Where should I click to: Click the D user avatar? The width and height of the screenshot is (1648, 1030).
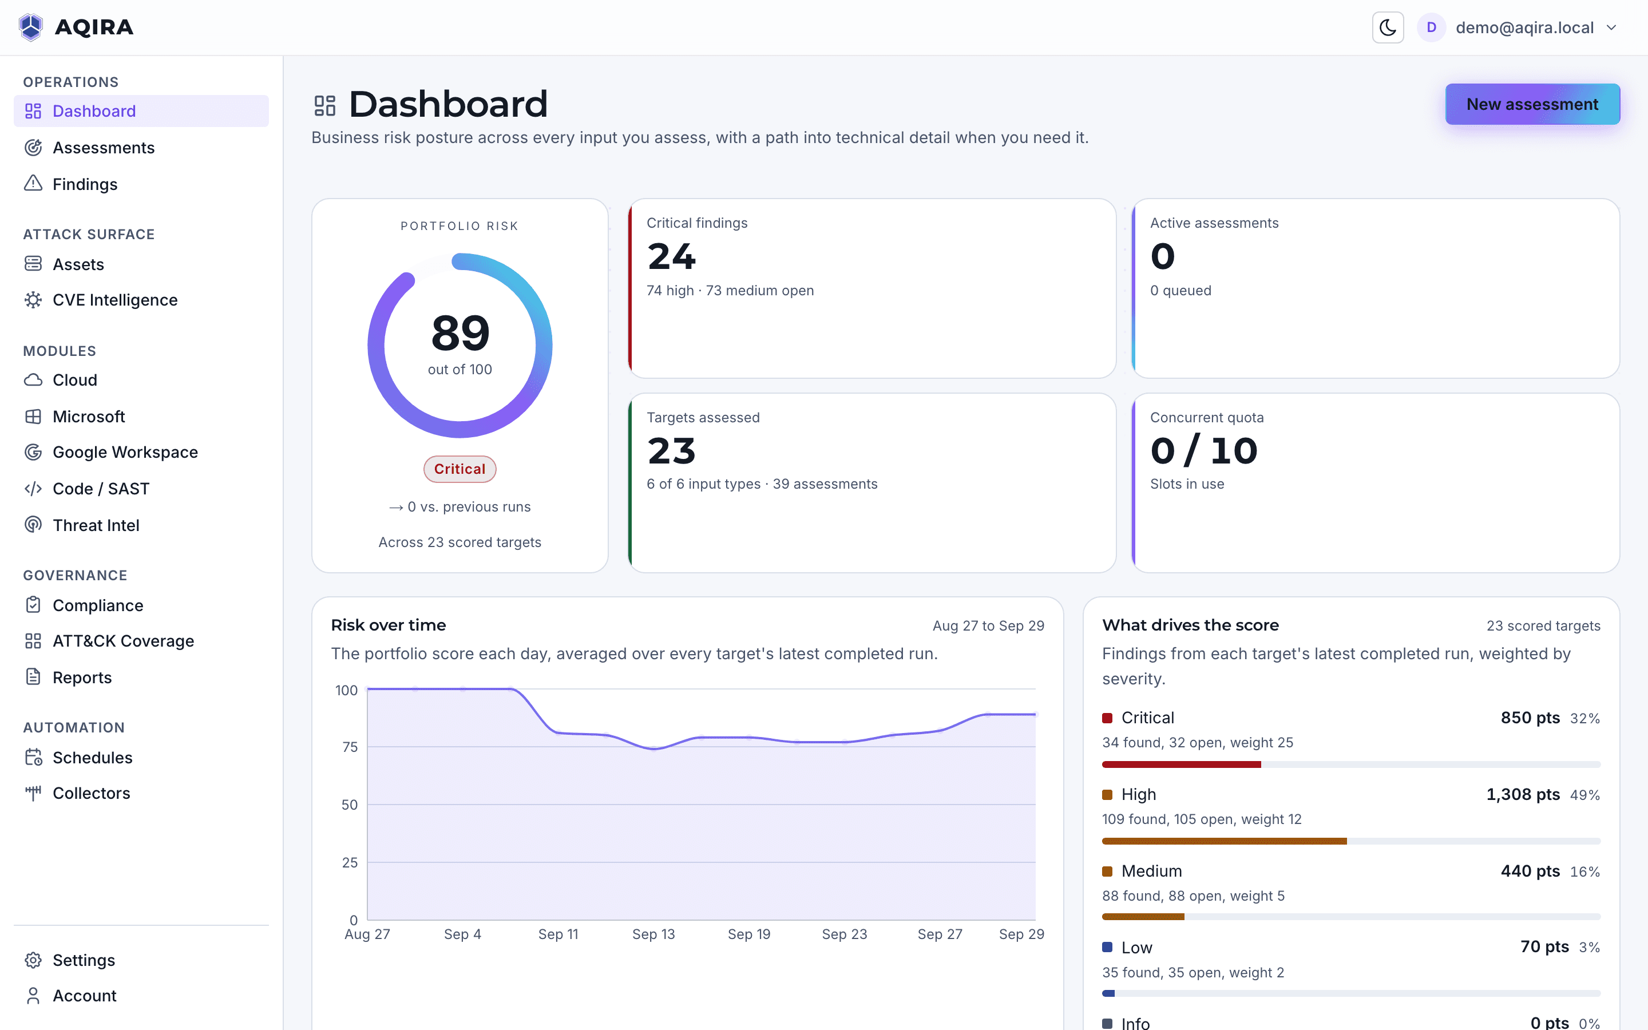[1432, 27]
